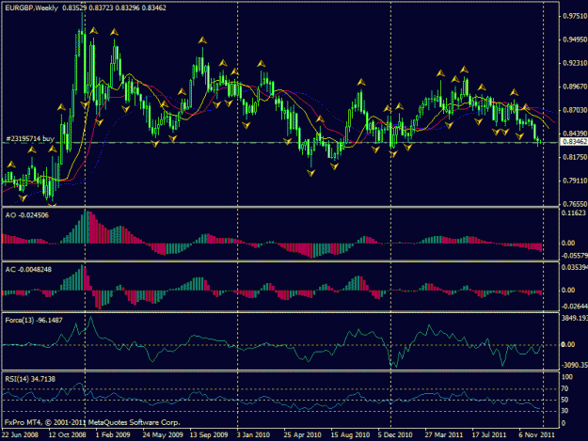This screenshot has height=441, width=588.
Task: Click the AC -0.0048248 indicator label
Action: point(28,270)
